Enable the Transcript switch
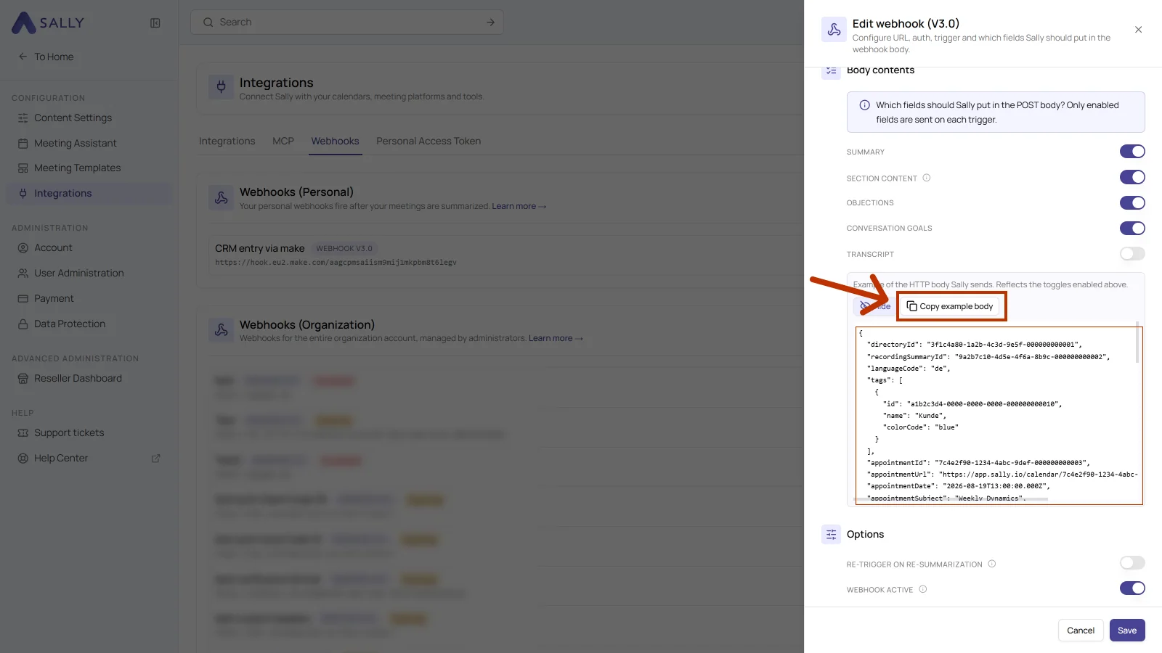This screenshot has width=1162, height=653. point(1132,253)
